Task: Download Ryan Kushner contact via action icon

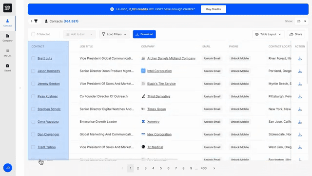Action: pyautogui.click(x=300, y=96)
